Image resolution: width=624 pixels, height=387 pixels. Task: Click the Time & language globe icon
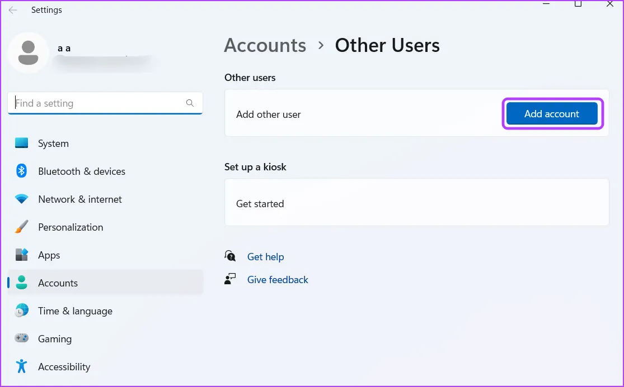[x=22, y=311]
